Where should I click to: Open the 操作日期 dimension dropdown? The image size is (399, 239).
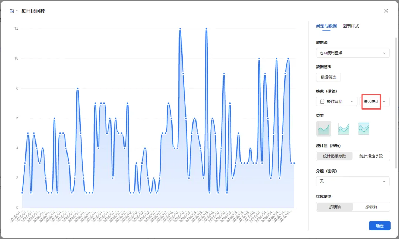(337, 101)
